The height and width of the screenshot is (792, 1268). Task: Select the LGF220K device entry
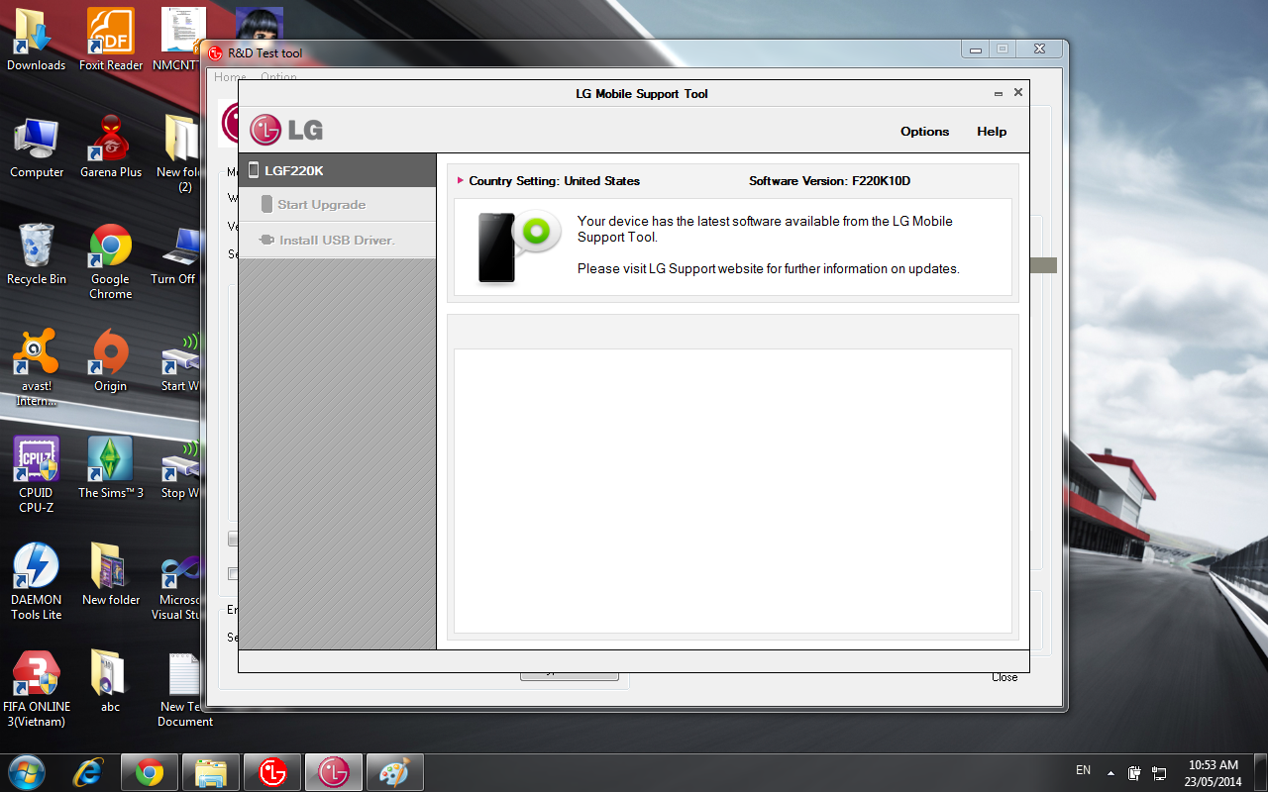click(x=337, y=170)
